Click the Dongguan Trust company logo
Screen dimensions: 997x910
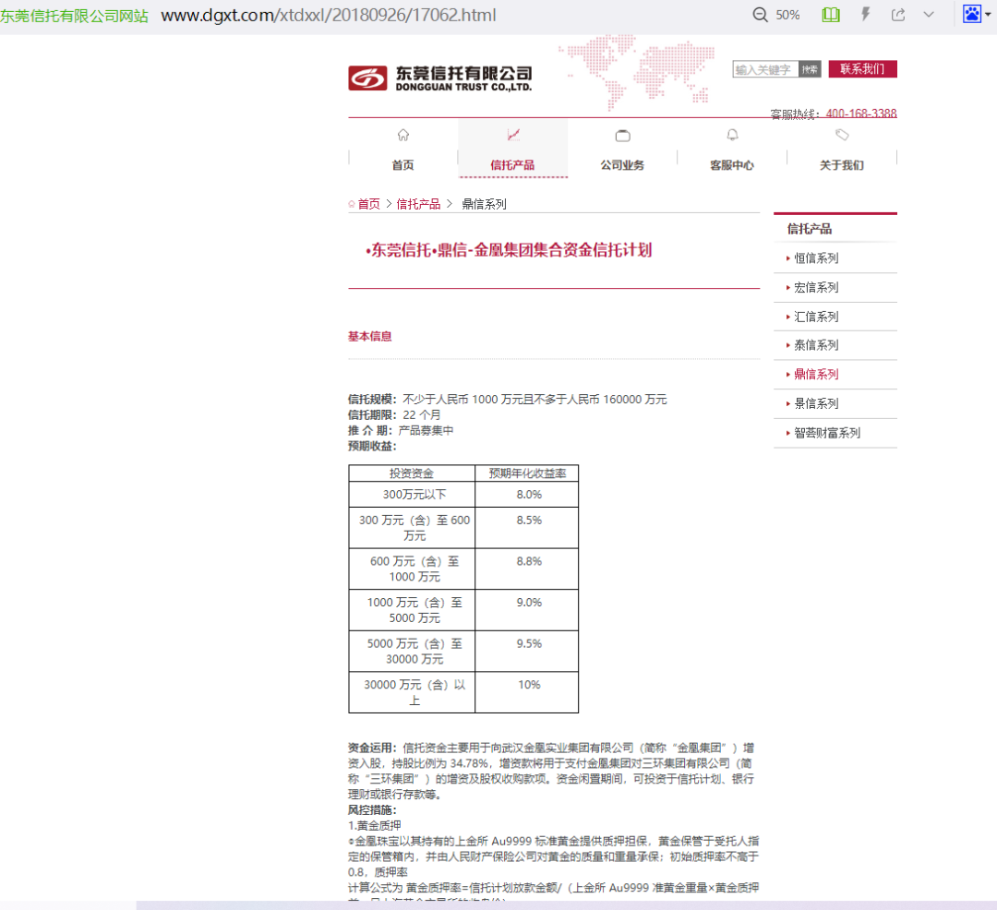440,78
